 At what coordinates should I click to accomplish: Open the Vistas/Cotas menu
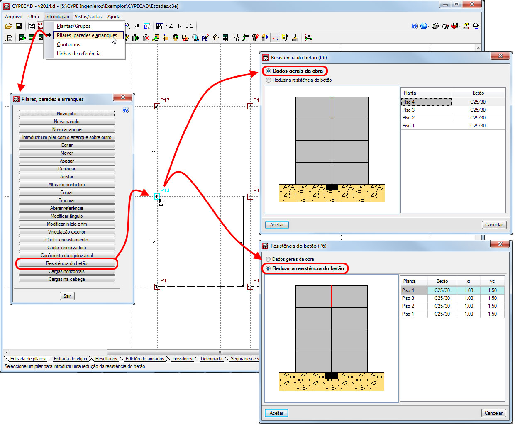(88, 17)
